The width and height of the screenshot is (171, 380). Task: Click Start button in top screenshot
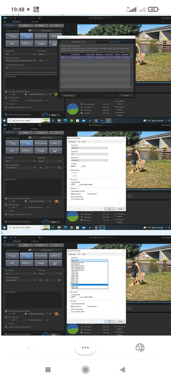pos(51,115)
